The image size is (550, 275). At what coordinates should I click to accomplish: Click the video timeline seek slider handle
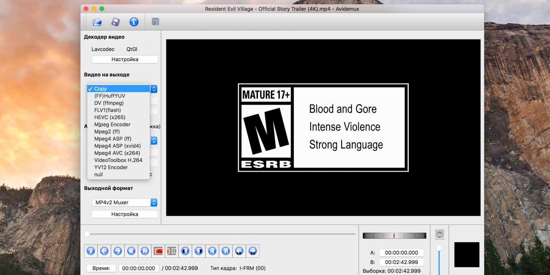[x=87, y=234]
